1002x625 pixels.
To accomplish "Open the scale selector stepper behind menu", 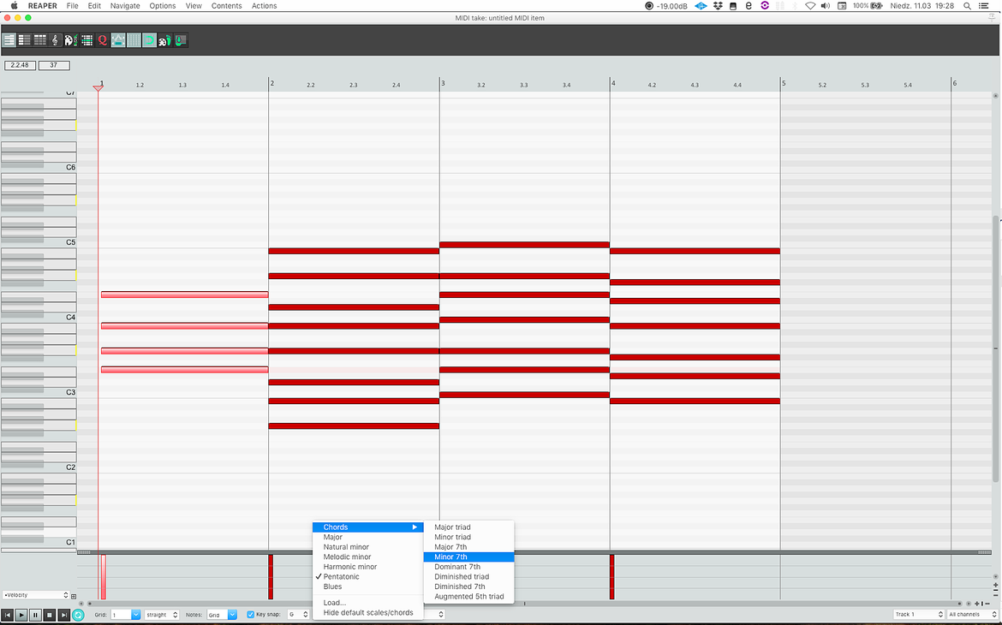I will coord(441,615).
